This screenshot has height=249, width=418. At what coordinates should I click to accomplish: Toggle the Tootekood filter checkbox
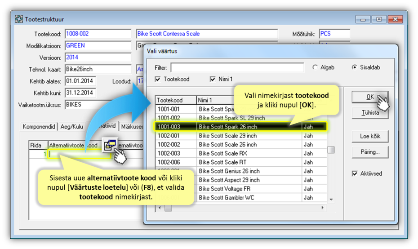pyautogui.click(x=158, y=79)
